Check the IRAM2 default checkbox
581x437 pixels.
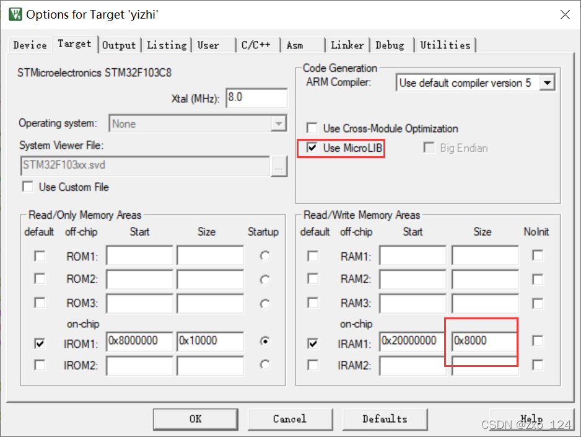(x=313, y=365)
